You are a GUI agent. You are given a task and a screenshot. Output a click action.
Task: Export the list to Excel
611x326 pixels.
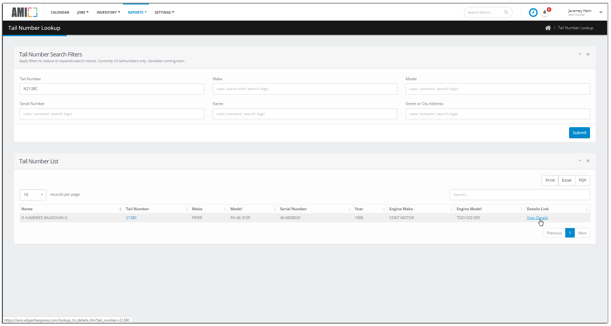pos(567,180)
